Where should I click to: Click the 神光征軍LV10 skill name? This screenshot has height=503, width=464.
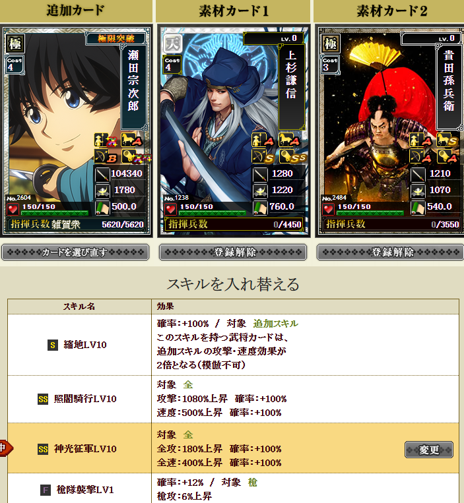[85, 449]
